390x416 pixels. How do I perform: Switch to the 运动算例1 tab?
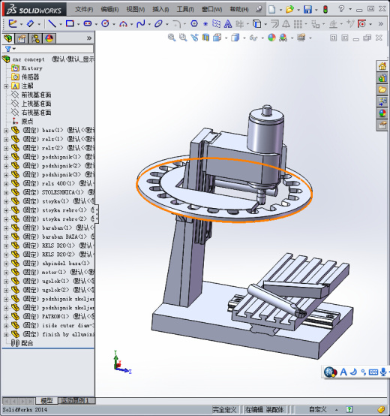75,401
